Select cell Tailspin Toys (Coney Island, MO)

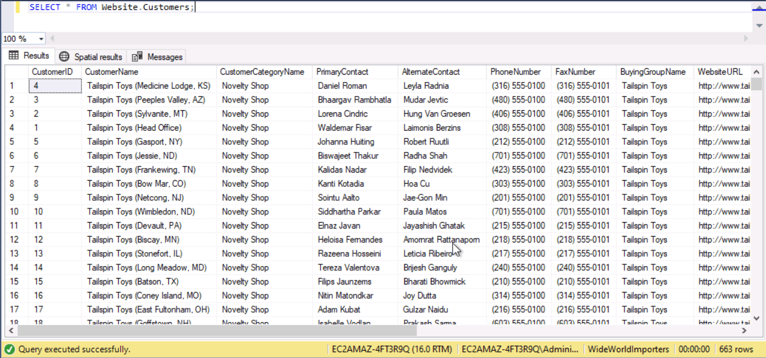tap(149, 296)
